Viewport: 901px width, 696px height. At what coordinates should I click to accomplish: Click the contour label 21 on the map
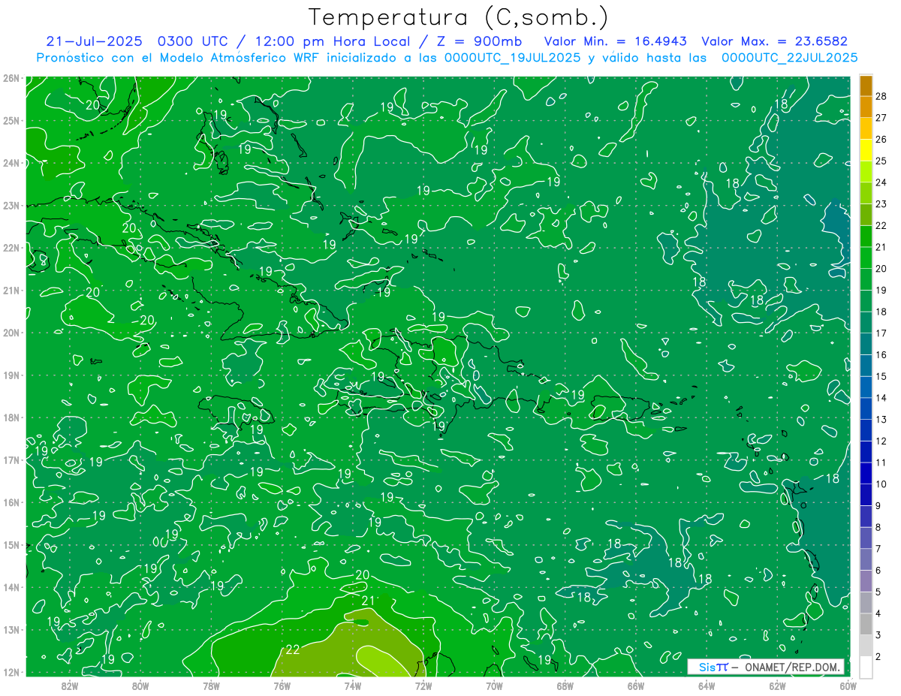[368, 601]
